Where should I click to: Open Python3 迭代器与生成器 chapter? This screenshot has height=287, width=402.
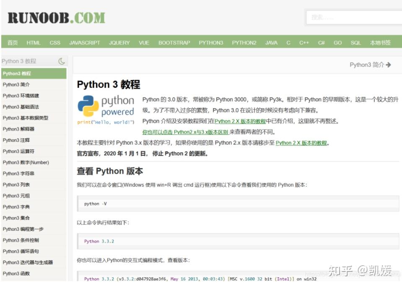coord(26,263)
